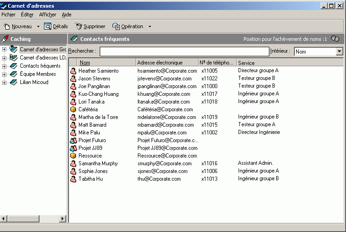346x232 pixels.
Task: Select the mpalu@Corporate.com email
Action: pos(162,133)
